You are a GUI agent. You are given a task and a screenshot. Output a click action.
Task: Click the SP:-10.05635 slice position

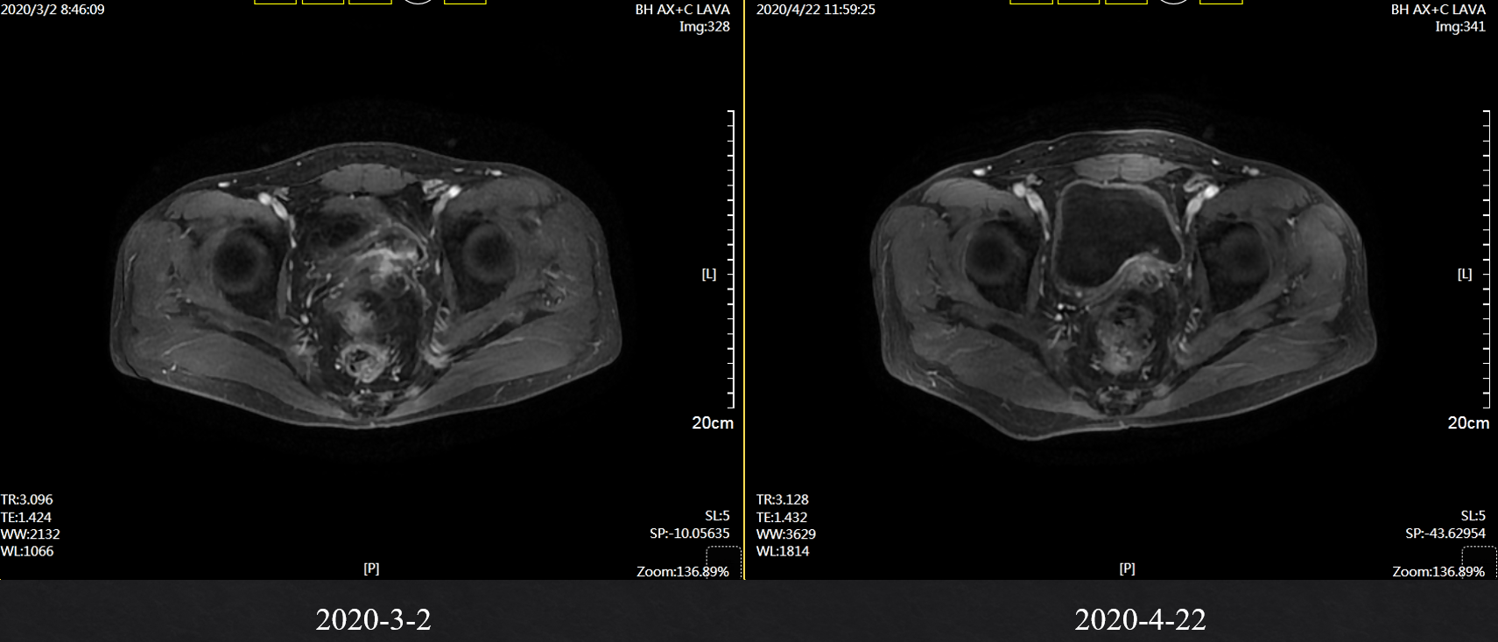(690, 533)
